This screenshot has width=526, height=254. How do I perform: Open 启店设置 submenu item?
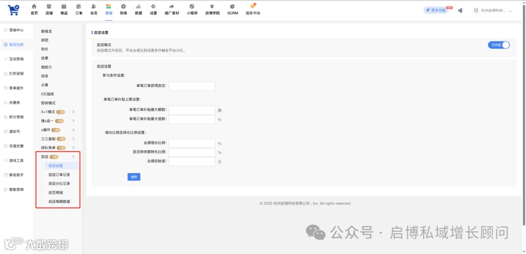click(61, 166)
